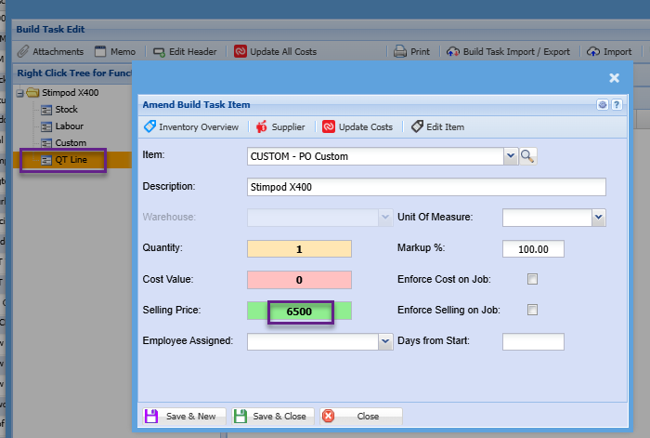The image size is (650, 438).
Task: Select the Labour tree item
Action: (70, 126)
